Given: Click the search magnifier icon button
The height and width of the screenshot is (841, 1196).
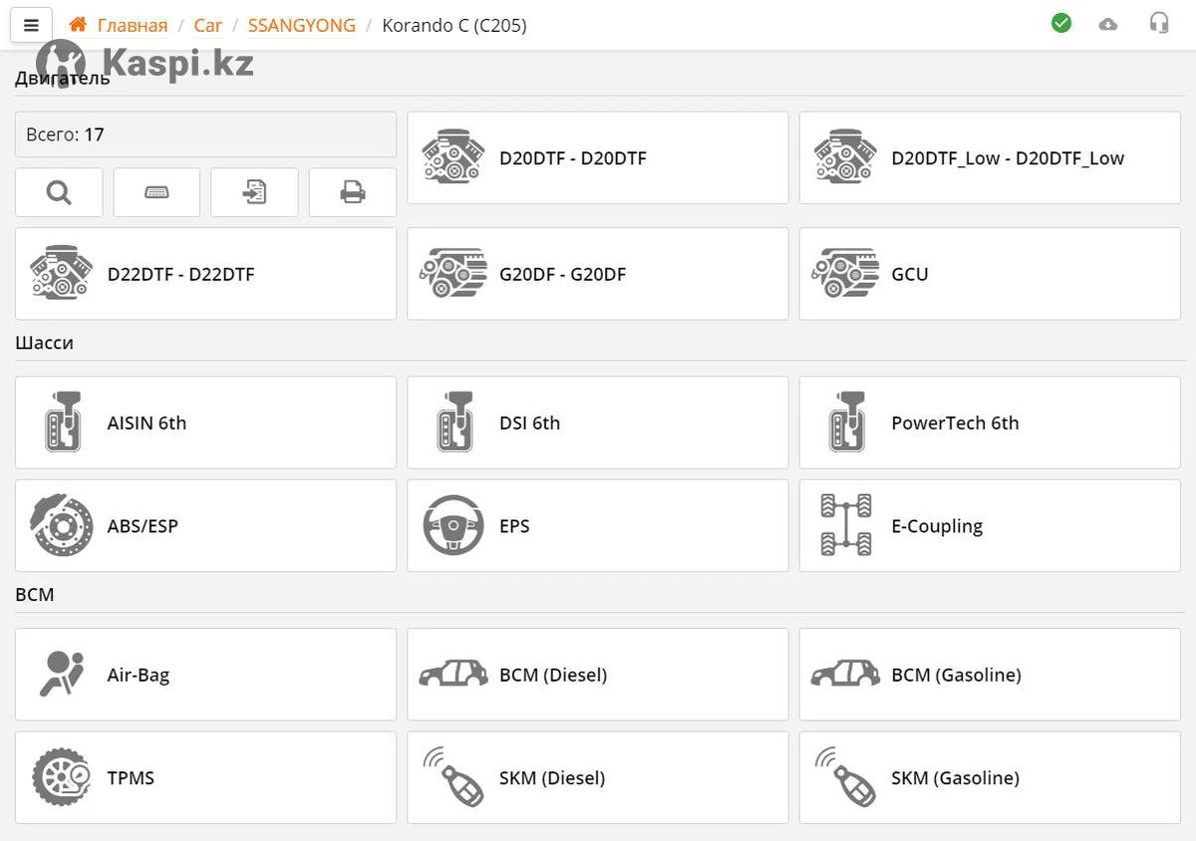Looking at the screenshot, I should pos(59,192).
